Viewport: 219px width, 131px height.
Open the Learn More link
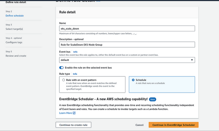coord(66,113)
